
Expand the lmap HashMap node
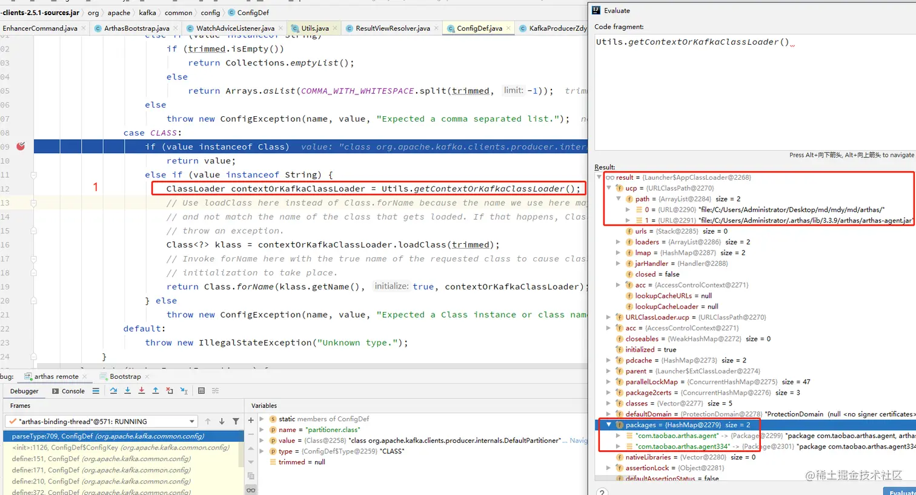click(x=619, y=252)
